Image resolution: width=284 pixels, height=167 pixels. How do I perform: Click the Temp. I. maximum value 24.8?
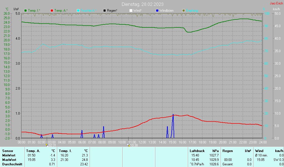pyautogui.click(x=85, y=160)
